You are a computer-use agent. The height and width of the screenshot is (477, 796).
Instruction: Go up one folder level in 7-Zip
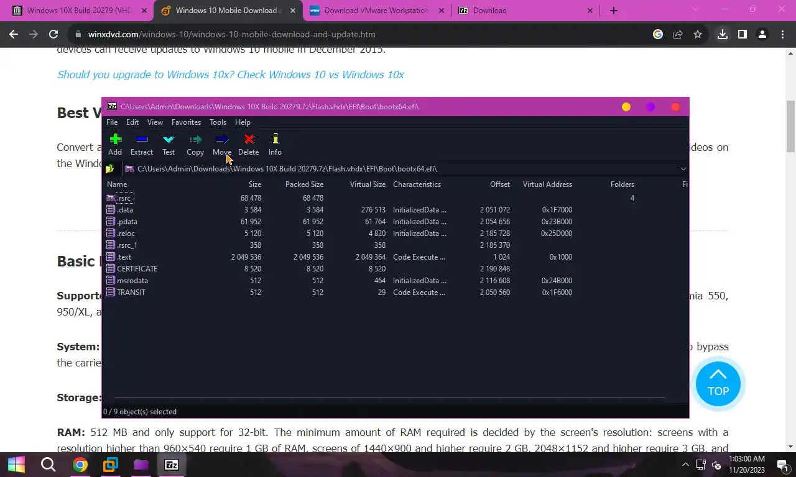pyautogui.click(x=110, y=169)
